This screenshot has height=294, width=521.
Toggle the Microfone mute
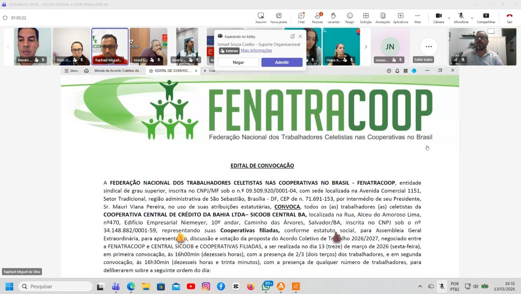[x=461, y=18]
